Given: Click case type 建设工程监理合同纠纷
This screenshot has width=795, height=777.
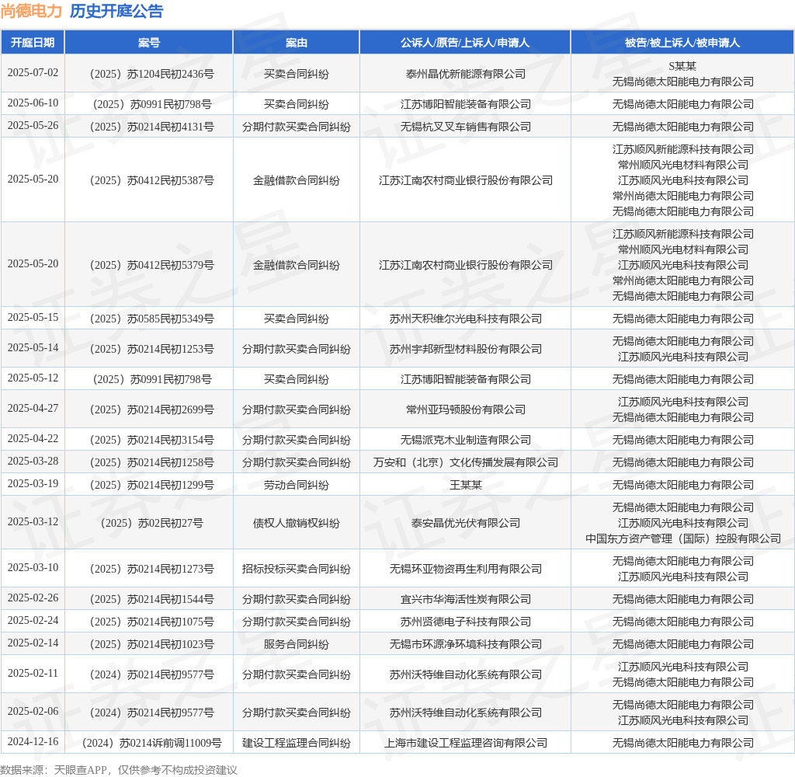Looking at the screenshot, I should (296, 744).
